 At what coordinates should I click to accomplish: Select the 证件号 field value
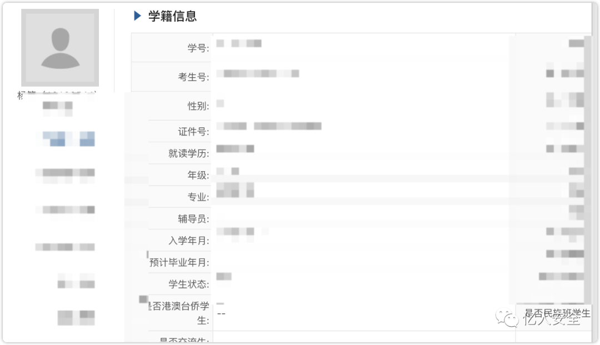tap(269, 126)
